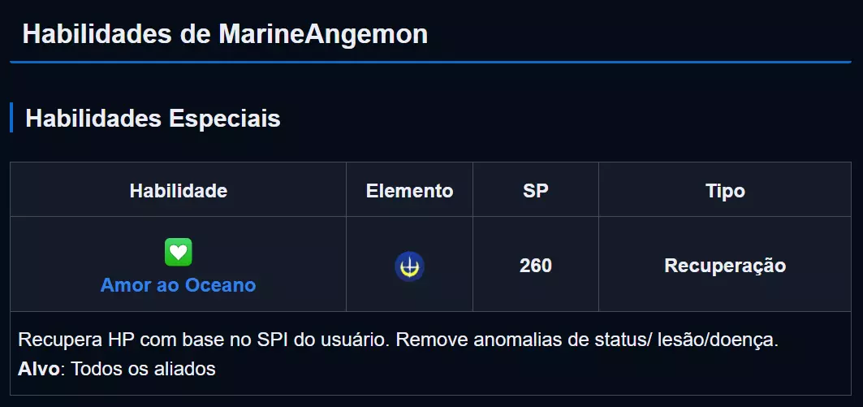Viewport: 863px width, 407px height.
Task: Click the blue divider line under the title
Action: (x=430, y=62)
